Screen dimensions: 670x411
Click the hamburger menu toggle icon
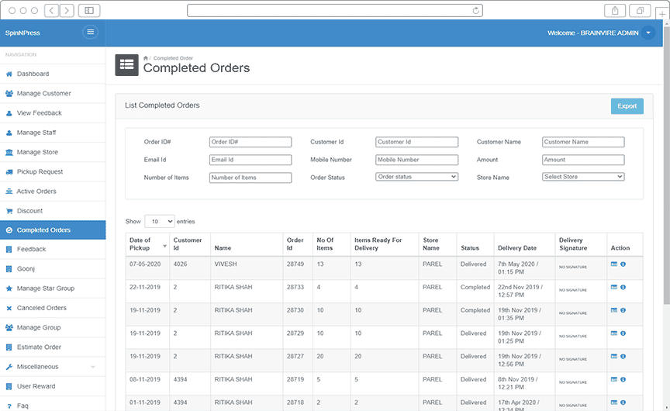(91, 33)
